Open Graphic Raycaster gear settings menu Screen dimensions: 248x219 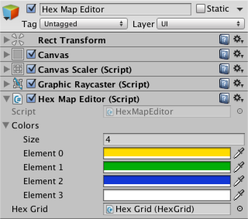[238, 84]
